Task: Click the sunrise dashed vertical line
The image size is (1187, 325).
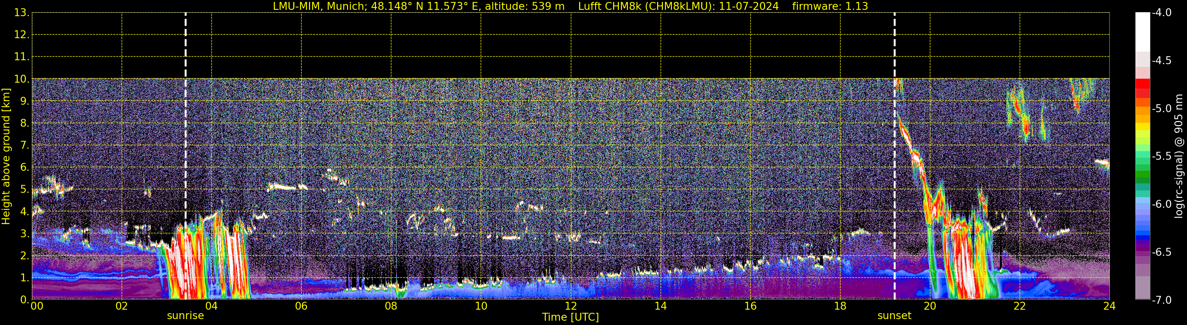Action: (186, 156)
